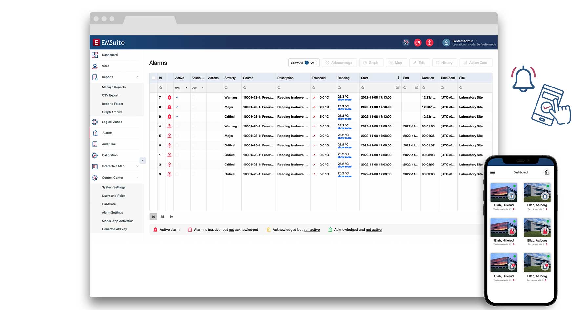Click the Description filter search field
The width and height of the screenshot is (587, 310).
pos(293,88)
